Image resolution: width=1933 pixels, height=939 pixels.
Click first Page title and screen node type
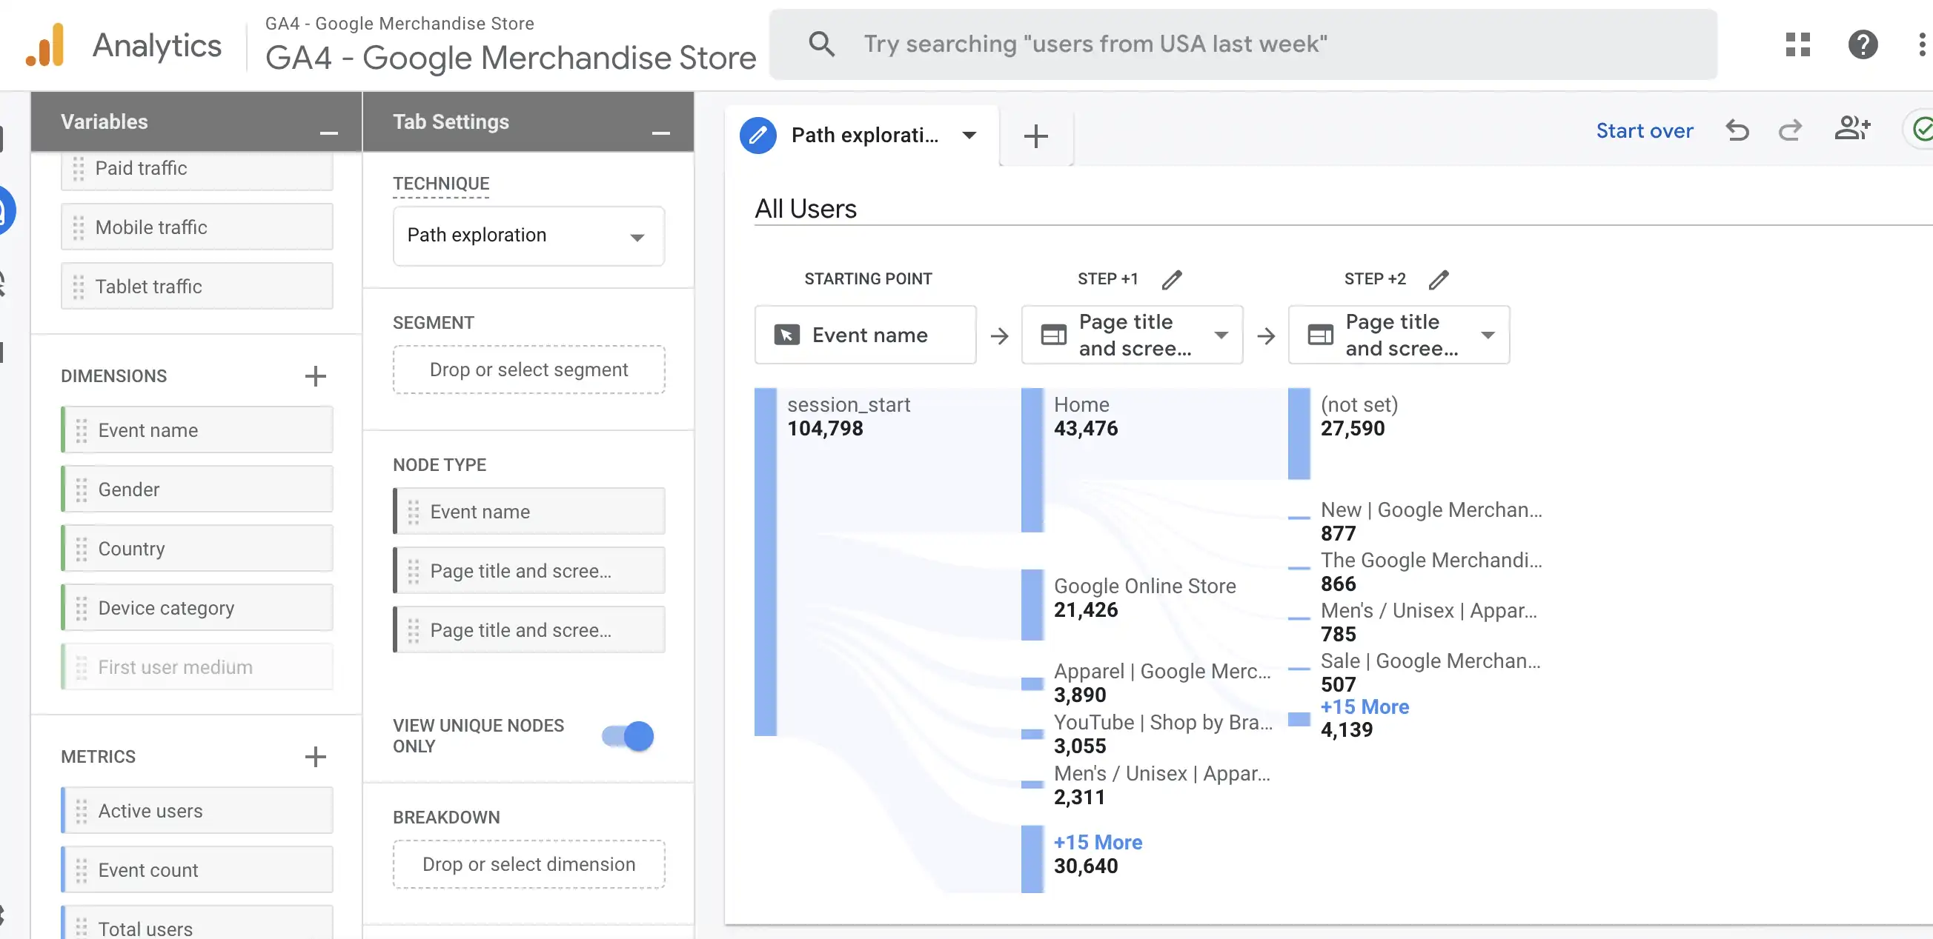[528, 571]
